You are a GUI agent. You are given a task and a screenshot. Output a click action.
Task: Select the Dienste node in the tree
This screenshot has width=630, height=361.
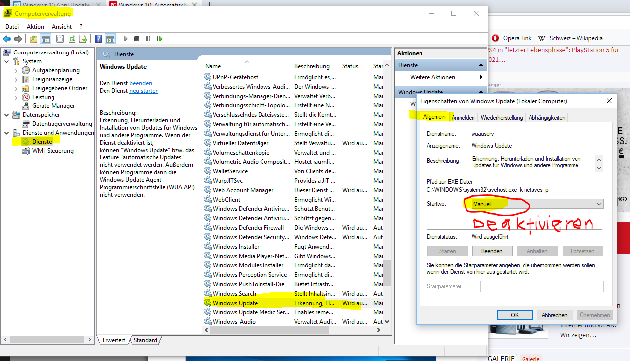click(42, 142)
